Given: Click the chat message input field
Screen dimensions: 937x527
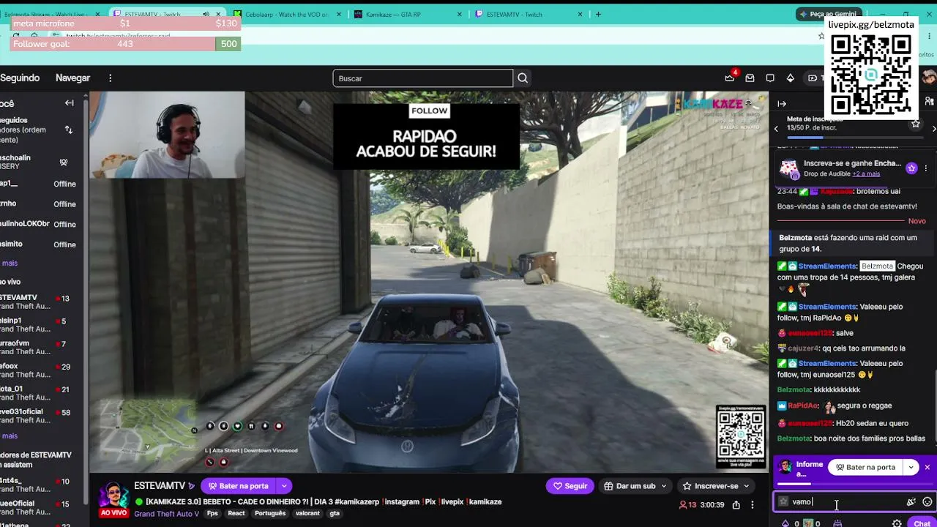Looking at the screenshot, I should pos(854,502).
